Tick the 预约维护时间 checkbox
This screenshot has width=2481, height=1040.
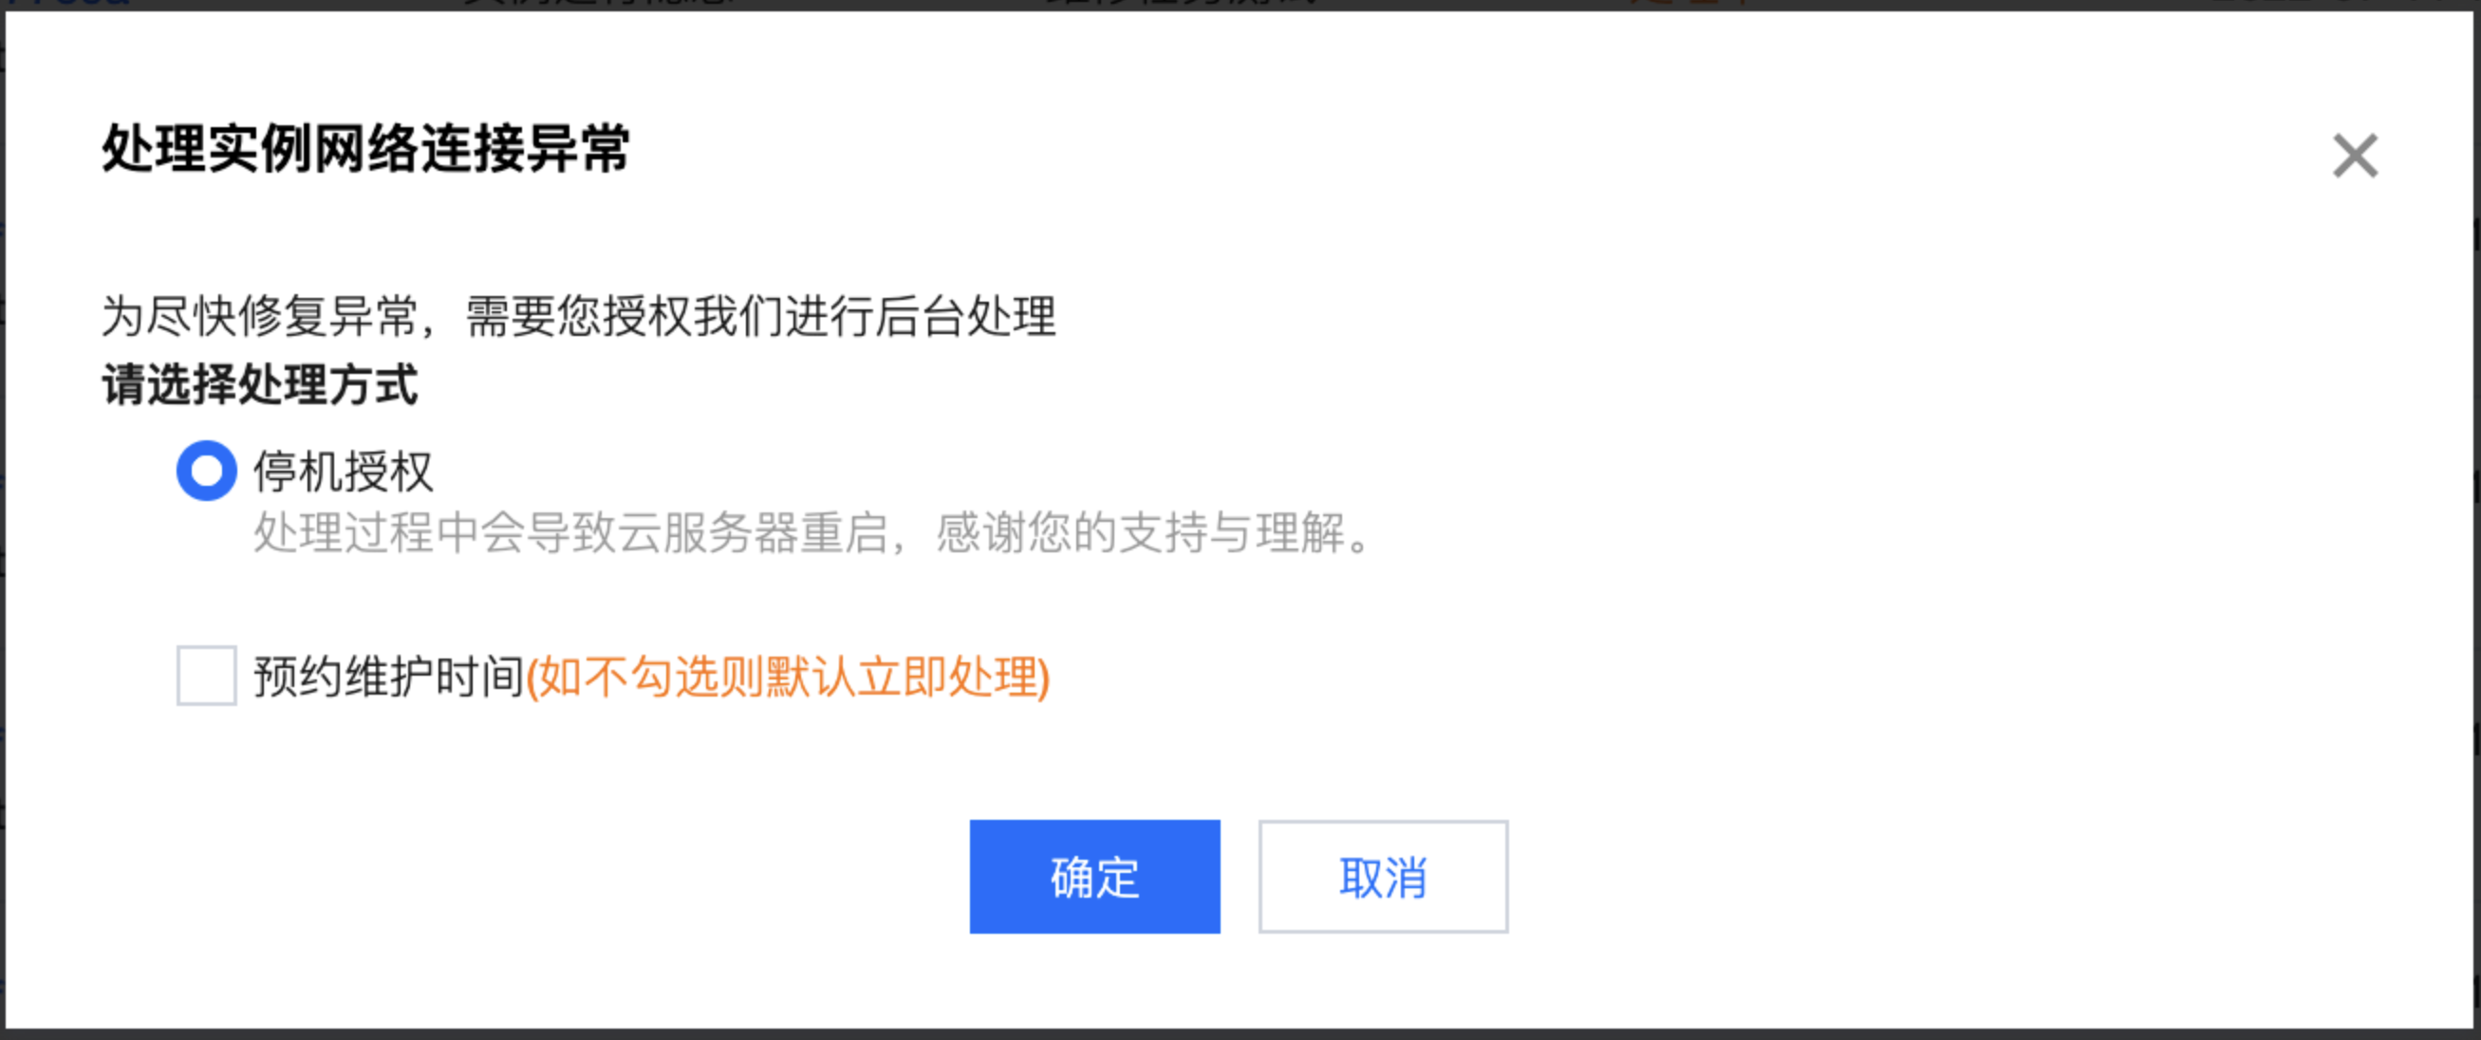206,676
